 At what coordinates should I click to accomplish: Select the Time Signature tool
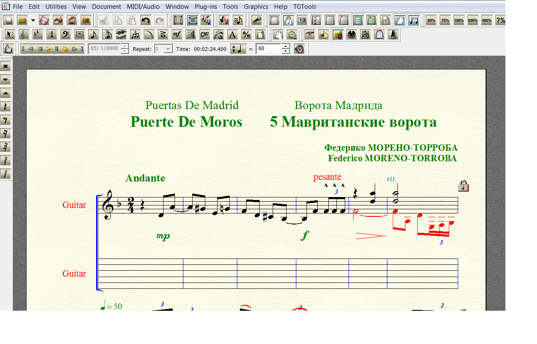coord(51,35)
